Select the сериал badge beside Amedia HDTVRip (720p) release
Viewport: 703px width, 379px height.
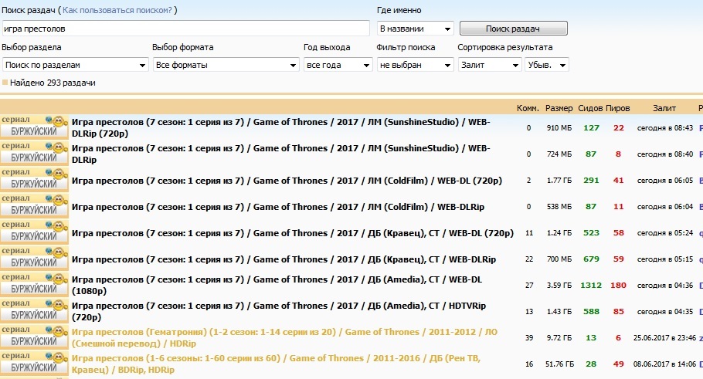pos(34,311)
